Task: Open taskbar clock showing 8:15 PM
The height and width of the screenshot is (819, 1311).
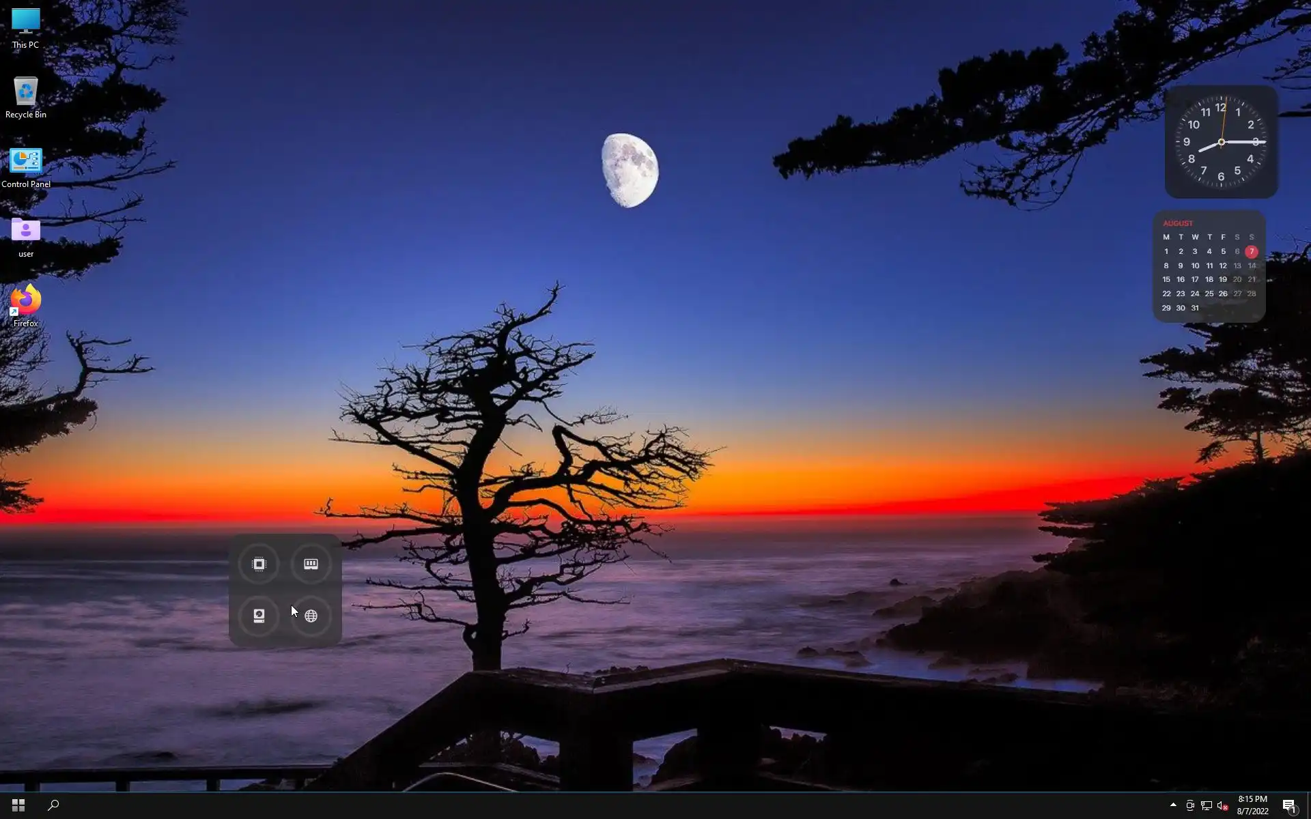Action: (1252, 805)
